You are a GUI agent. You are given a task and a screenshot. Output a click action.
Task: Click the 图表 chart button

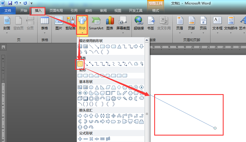(x=110, y=23)
